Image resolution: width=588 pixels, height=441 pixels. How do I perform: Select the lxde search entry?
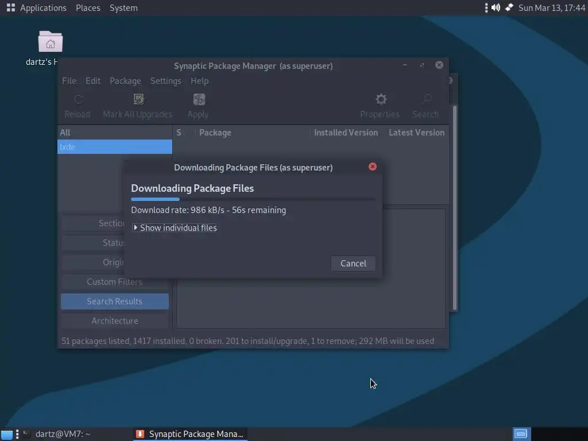pos(115,147)
